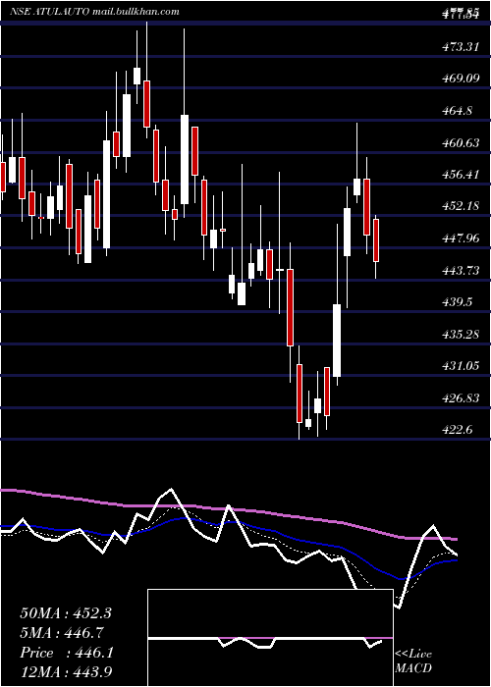Click the 443.73 price axis label
491x687 pixels.
(461, 270)
